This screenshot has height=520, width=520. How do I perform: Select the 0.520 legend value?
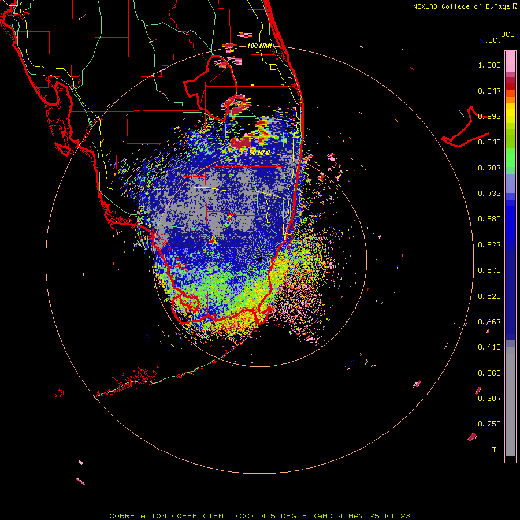point(489,296)
